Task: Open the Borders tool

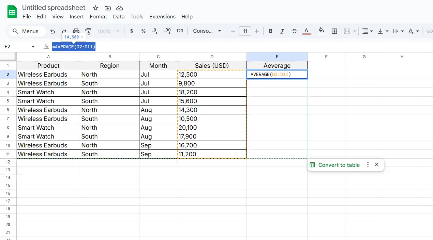Action: pos(334,31)
